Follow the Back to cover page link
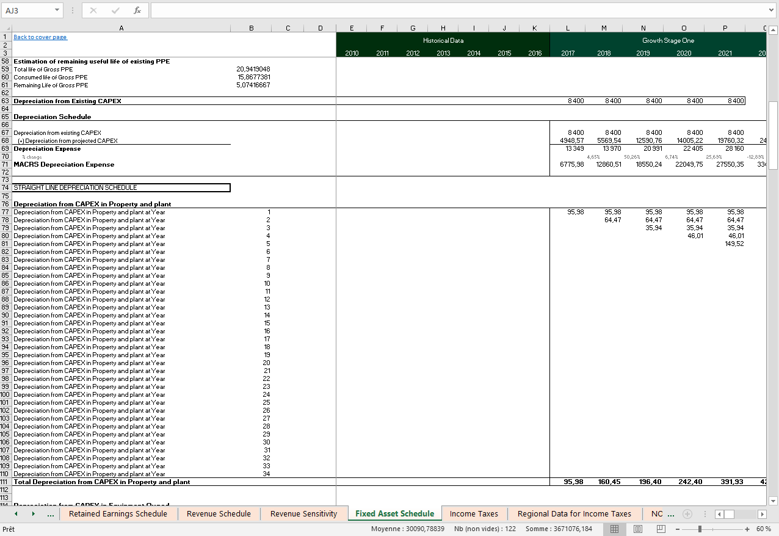The width and height of the screenshot is (779, 536). coord(40,37)
